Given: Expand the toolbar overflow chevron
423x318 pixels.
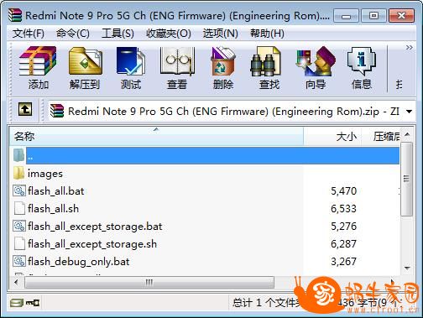Looking at the screenshot, I should pos(409,48).
